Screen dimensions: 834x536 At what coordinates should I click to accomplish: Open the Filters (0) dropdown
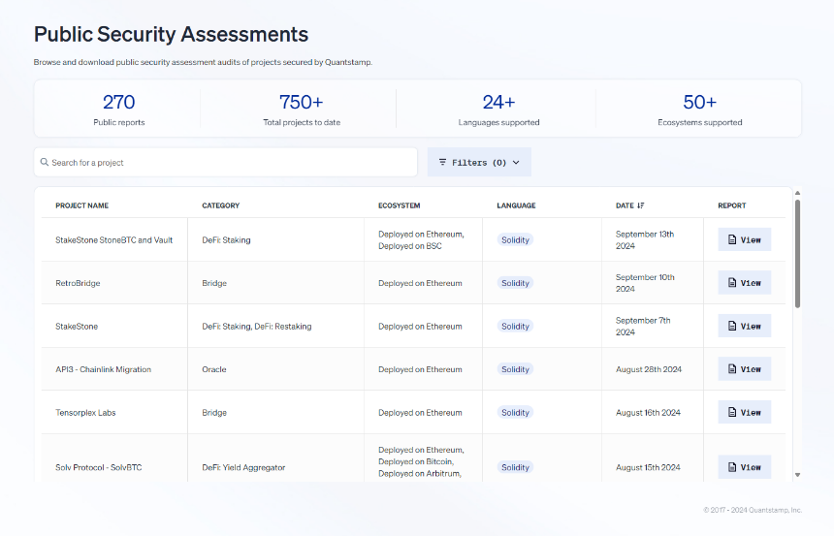pos(479,162)
